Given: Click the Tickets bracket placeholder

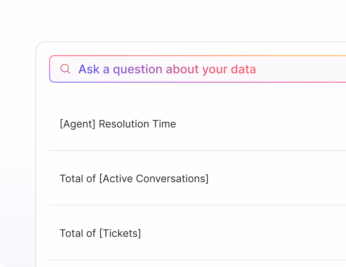Looking at the screenshot, I should point(120,233).
